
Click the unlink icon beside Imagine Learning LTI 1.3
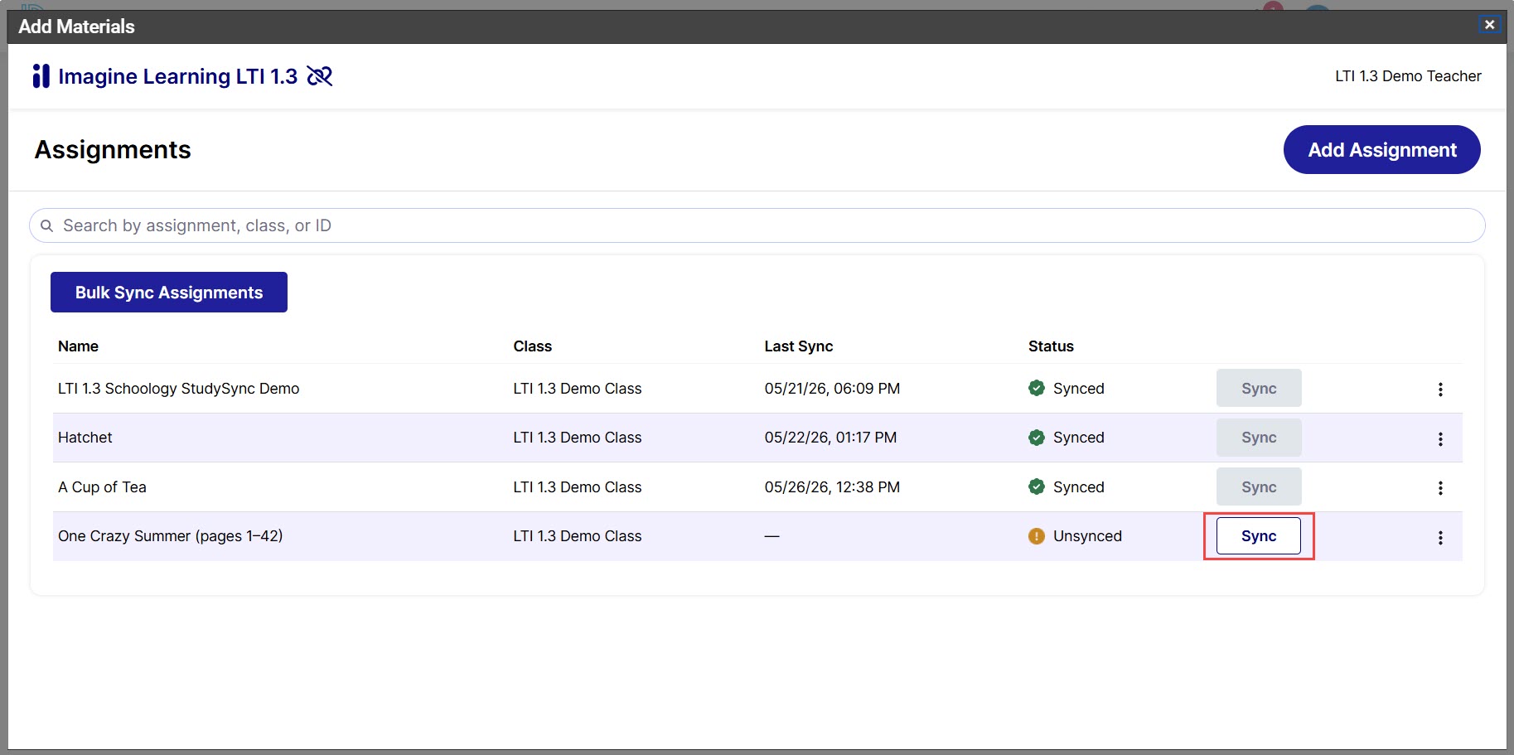click(x=320, y=76)
